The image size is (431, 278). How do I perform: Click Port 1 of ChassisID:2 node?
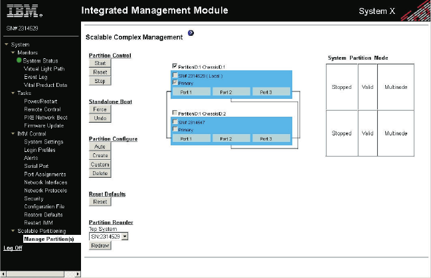coord(191,139)
